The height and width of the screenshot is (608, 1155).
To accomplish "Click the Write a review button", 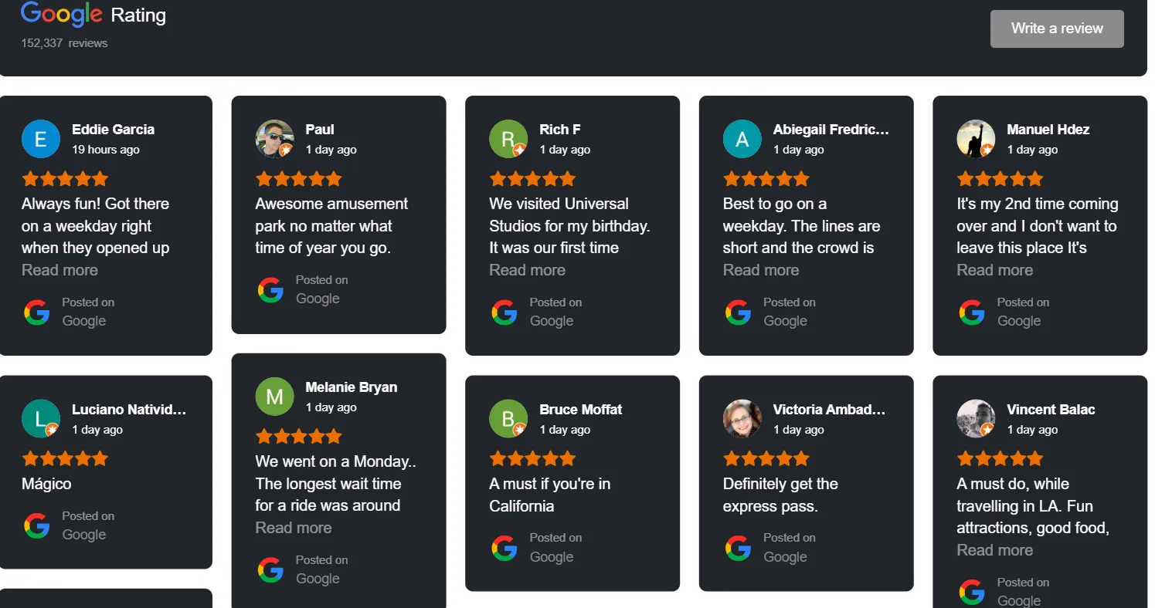I will click(1056, 28).
